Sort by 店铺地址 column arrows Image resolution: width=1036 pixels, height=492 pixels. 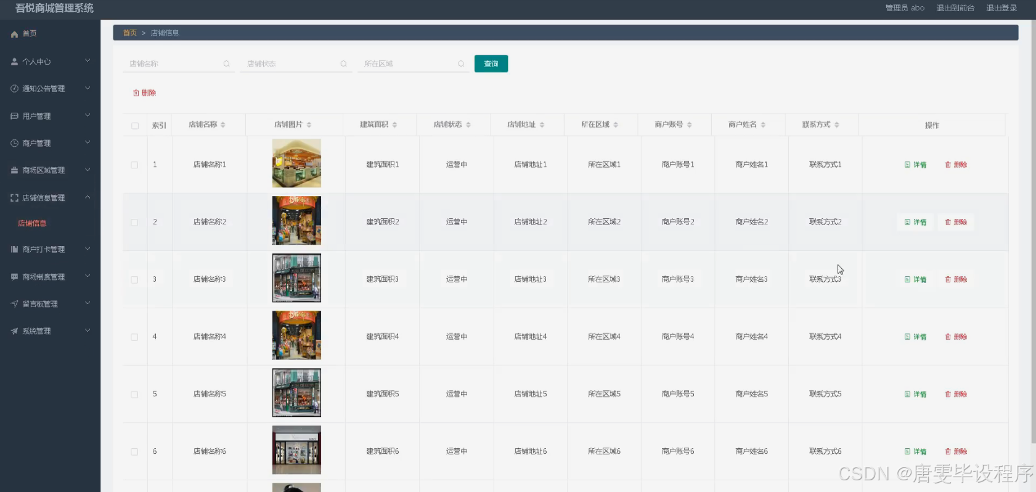542,125
